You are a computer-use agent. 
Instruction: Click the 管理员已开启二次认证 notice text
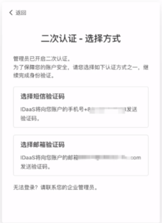point(42,58)
